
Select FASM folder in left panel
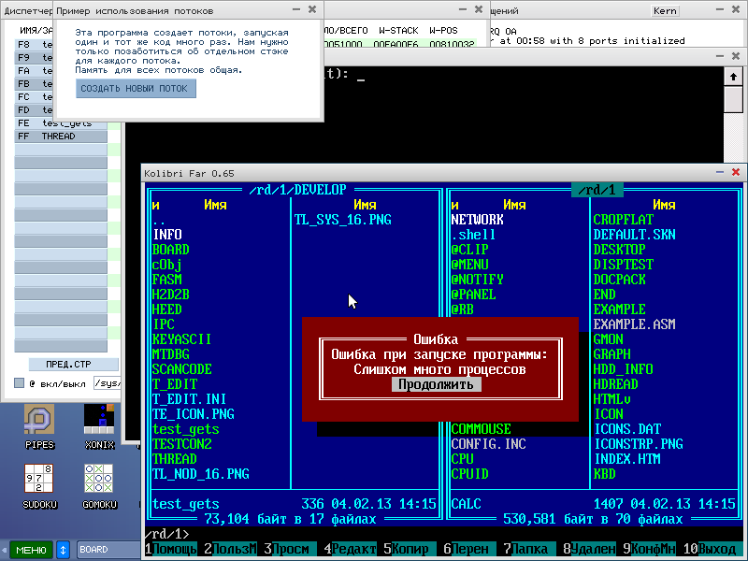pos(167,280)
